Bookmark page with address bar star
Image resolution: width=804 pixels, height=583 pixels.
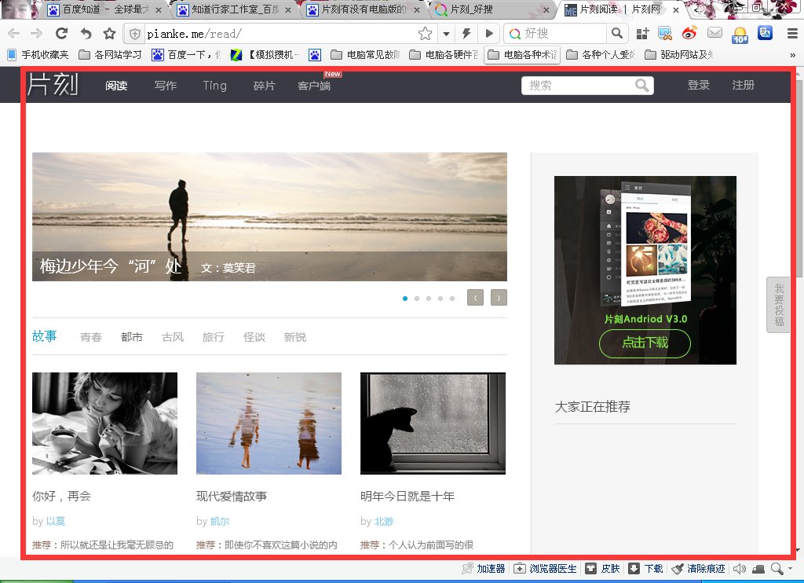[x=425, y=34]
